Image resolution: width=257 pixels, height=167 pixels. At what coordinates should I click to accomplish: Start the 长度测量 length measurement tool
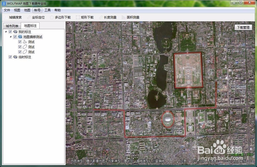(110, 17)
